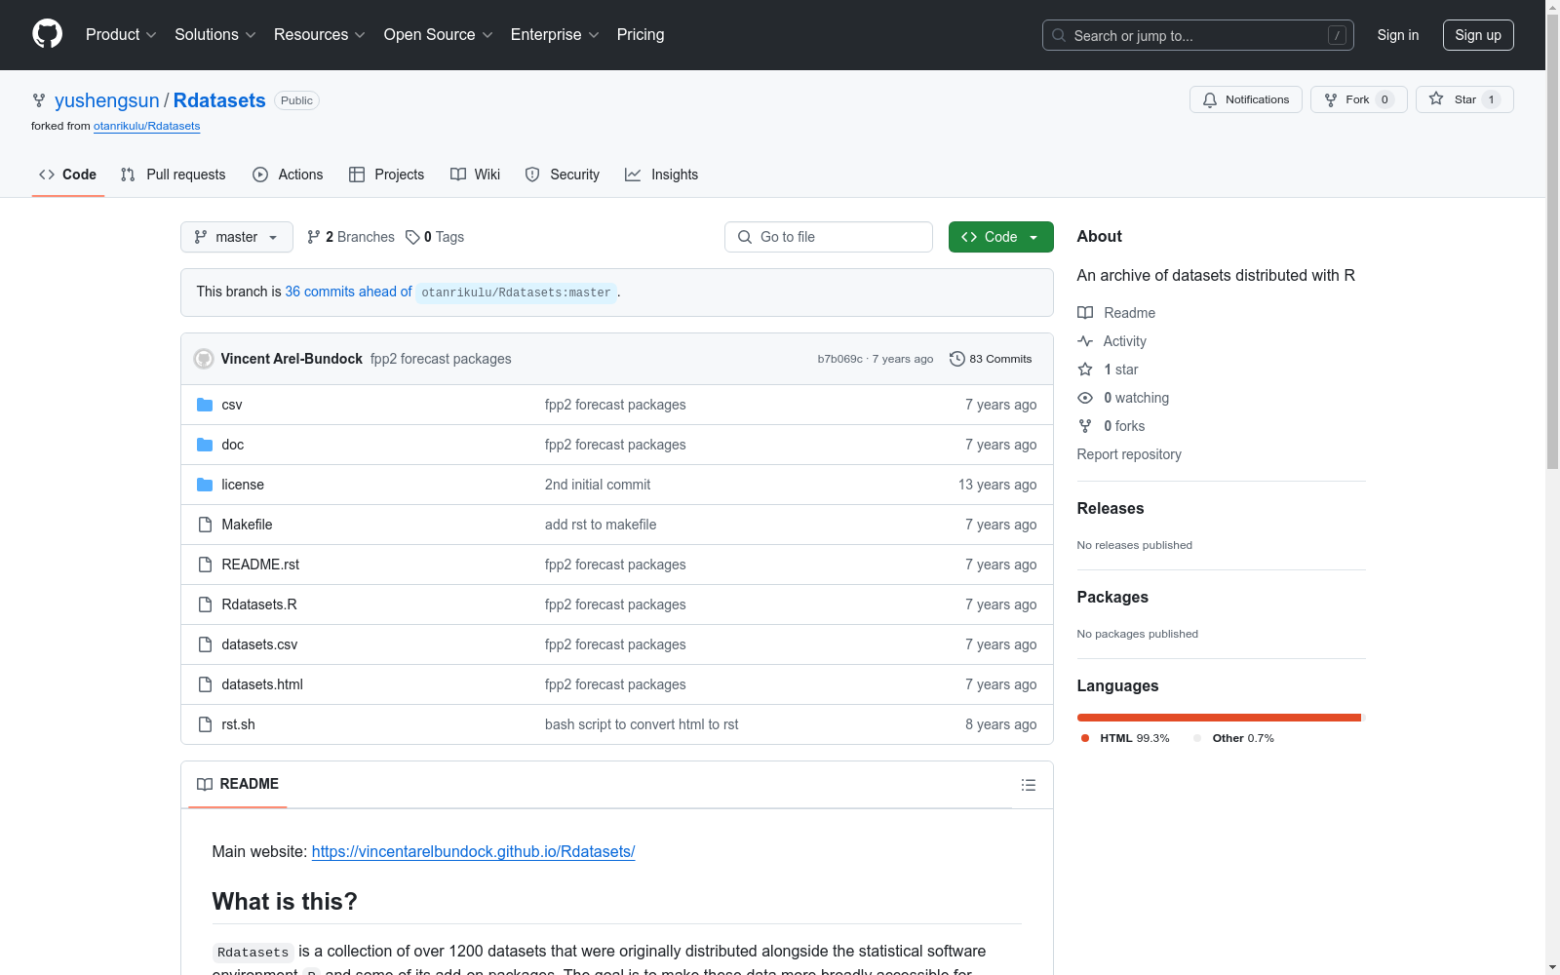This screenshot has width=1560, height=975.
Task: Click the csv folder icon
Action: (x=205, y=405)
